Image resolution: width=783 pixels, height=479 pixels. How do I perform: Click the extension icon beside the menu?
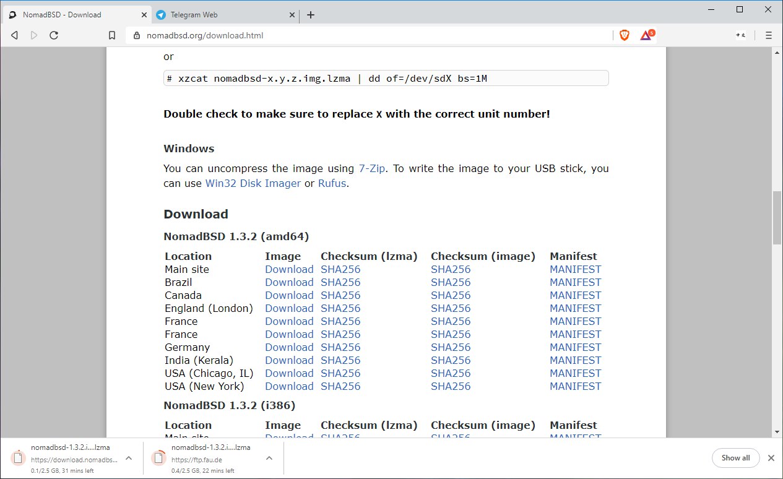(x=740, y=35)
